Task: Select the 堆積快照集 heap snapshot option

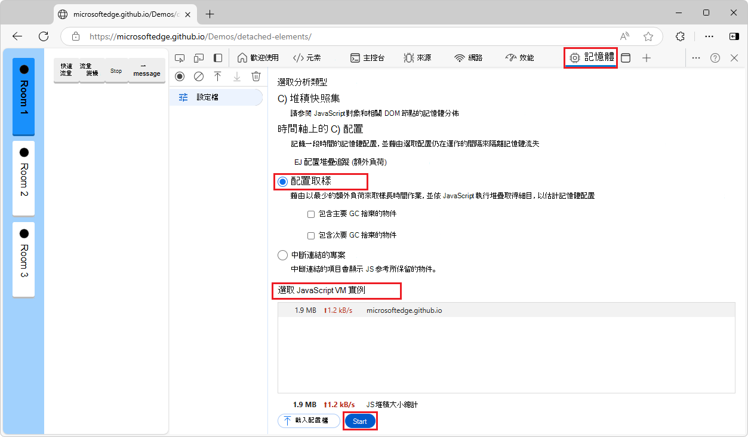Action: [x=309, y=99]
